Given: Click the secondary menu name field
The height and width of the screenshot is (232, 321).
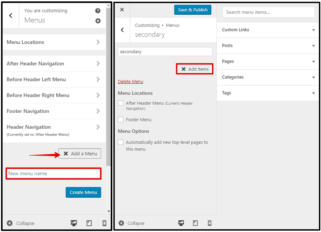Looking at the screenshot, I should point(165,52).
